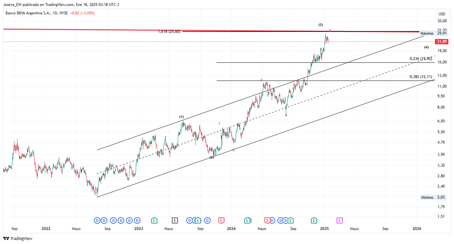Viewport: 454px width, 244px height.
Task: Click the red sub-wave 5 label near the top
Action: click(x=330, y=30)
